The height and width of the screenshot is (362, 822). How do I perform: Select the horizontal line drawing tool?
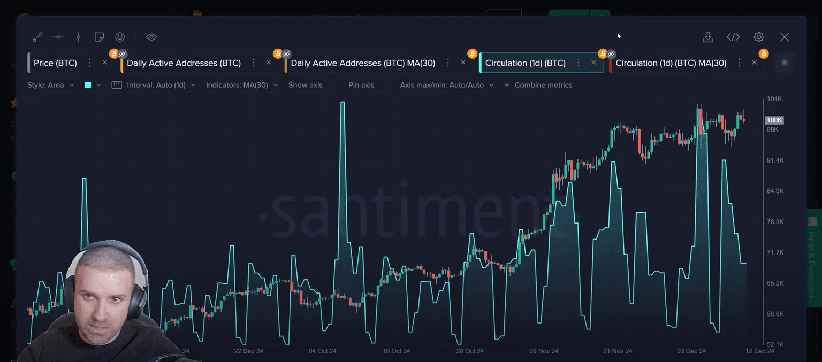58,37
